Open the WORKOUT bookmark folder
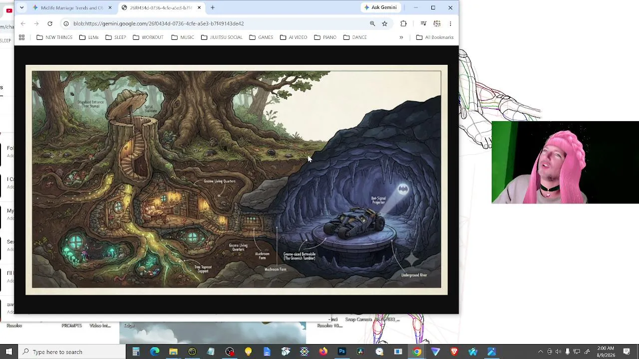The height and width of the screenshot is (359, 639). pyautogui.click(x=148, y=37)
